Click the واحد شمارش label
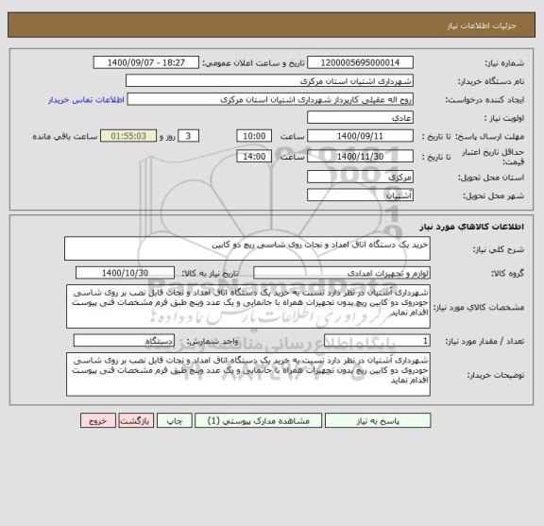The height and width of the screenshot is (526, 544). click(x=212, y=342)
